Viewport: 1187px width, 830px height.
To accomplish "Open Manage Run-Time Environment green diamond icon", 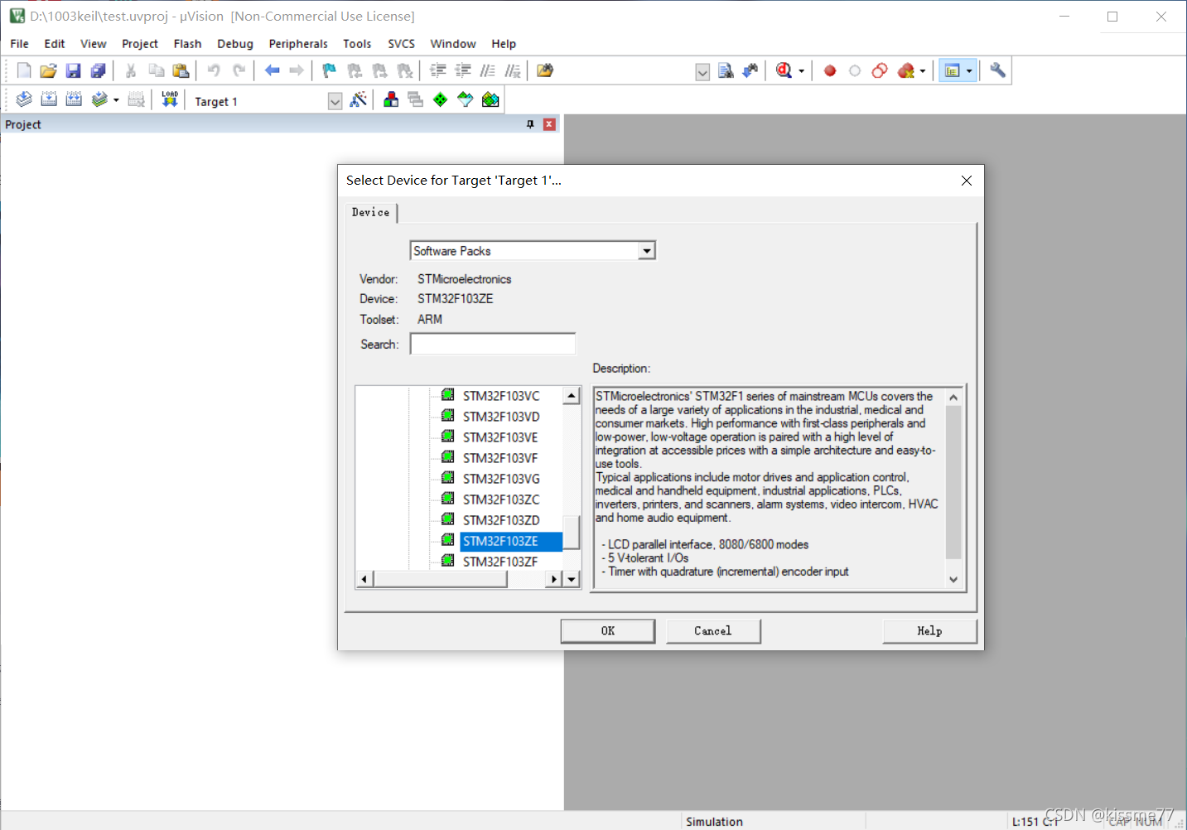I will 441,100.
